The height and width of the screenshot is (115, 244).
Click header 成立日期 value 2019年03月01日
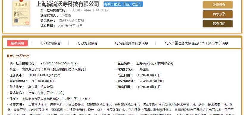click(x=70, y=26)
